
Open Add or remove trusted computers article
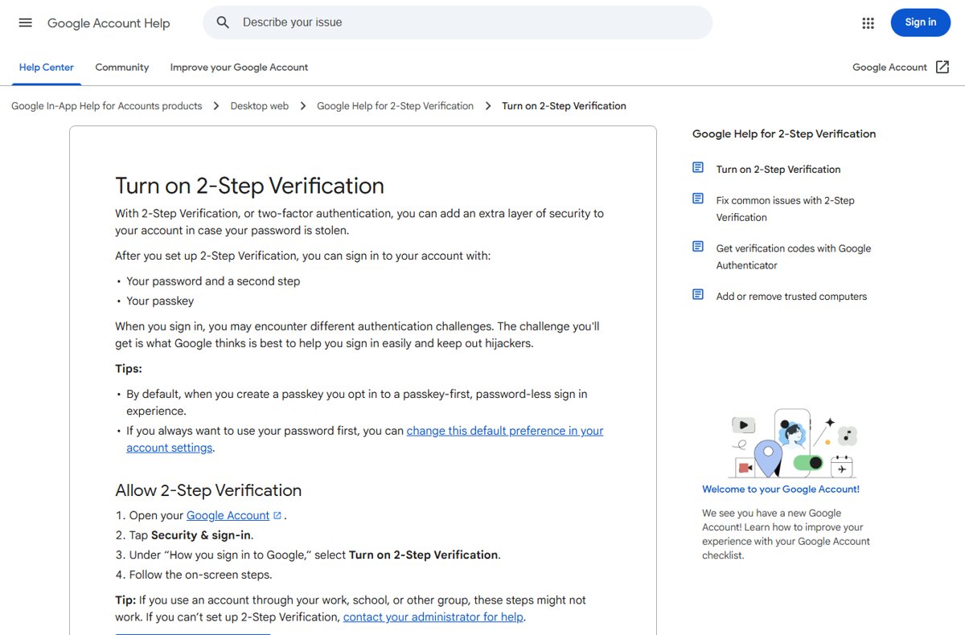coord(791,297)
